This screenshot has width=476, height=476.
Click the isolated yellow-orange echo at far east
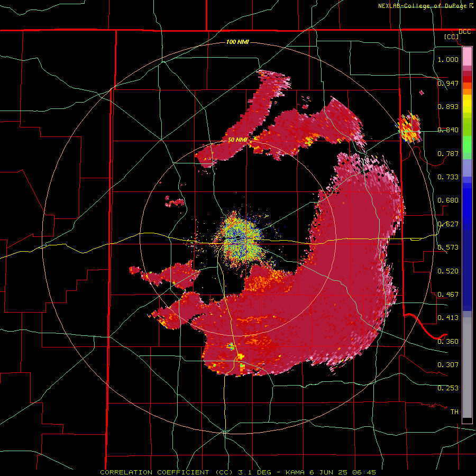tap(409, 127)
